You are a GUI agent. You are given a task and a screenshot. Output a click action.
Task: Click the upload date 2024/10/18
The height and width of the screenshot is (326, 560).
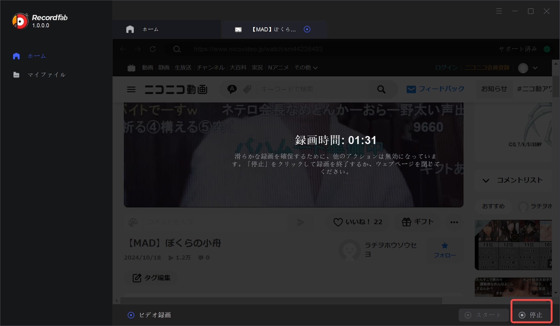pyautogui.click(x=142, y=258)
